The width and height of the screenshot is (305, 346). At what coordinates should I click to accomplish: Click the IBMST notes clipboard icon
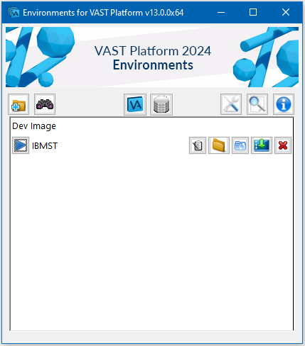pos(198,145)
